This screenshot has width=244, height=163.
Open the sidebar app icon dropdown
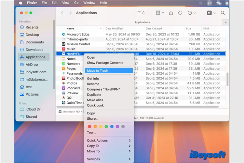pyautogui.click(x=211, y=13)
